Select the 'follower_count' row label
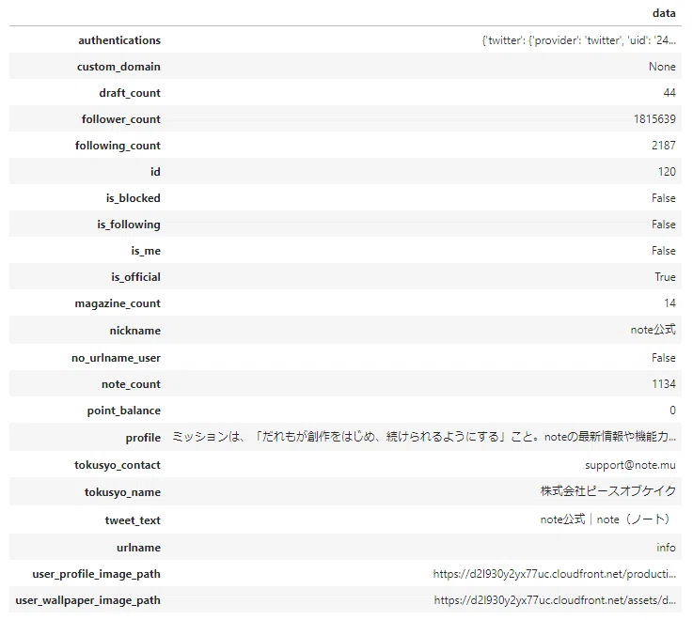The image size is (693, 620). coord(120,119)
